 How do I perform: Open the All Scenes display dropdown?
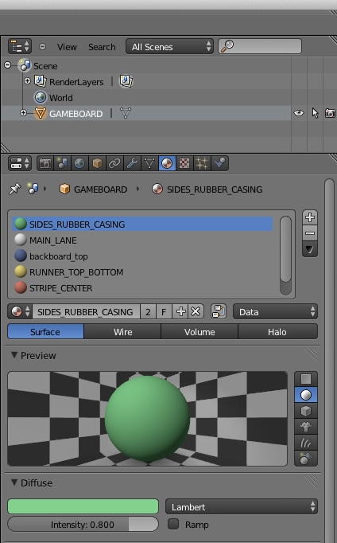pos(170,46)
